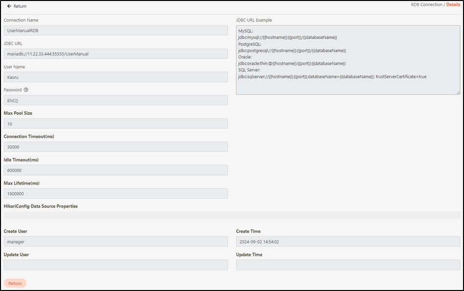The image size is (464, 291).
Task: Click the User Name field containing Kaoru
Action: click(x=115, y=77)
